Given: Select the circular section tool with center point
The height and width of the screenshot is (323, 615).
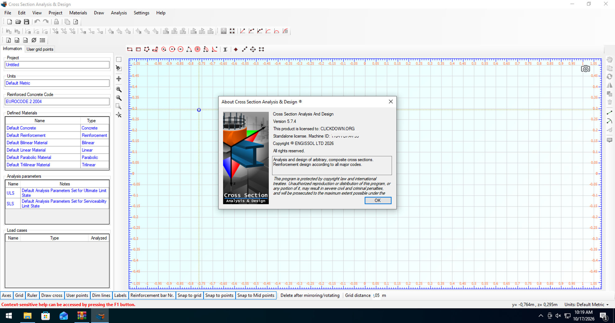Looking at the screenshot, I should [172, 49].
